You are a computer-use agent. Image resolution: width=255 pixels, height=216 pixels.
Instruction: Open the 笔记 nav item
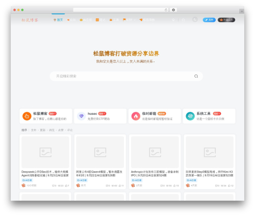(100, 20)
